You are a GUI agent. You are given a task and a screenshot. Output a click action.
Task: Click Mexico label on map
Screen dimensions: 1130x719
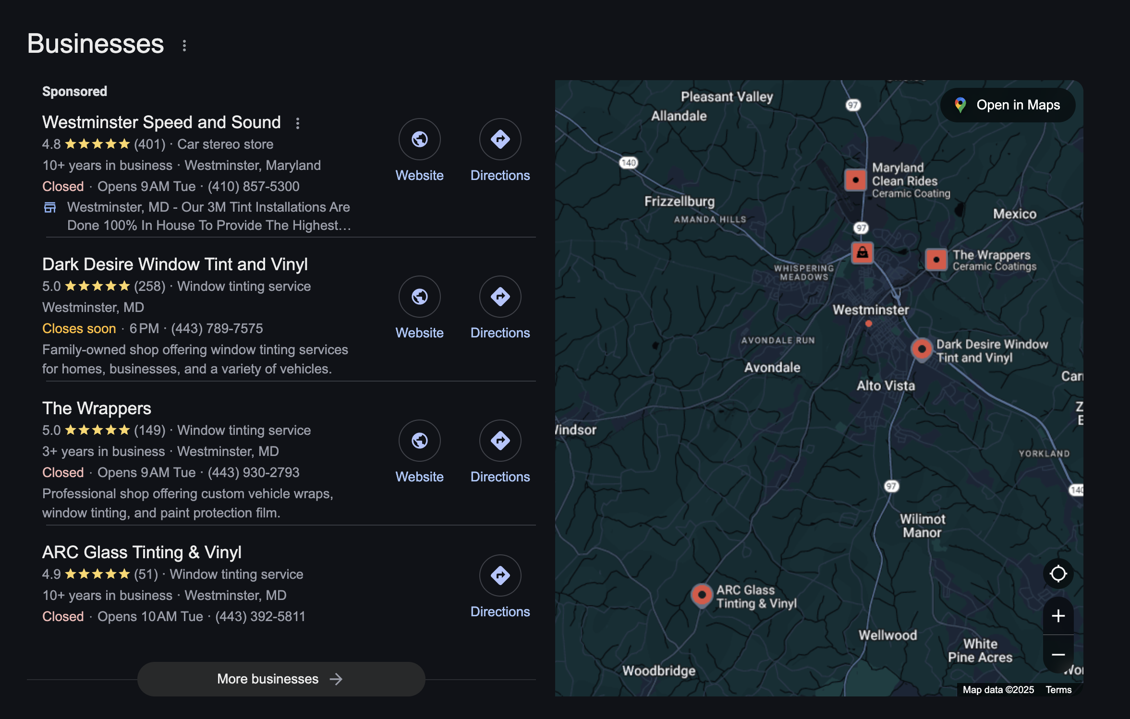[x=1014, y=214]
